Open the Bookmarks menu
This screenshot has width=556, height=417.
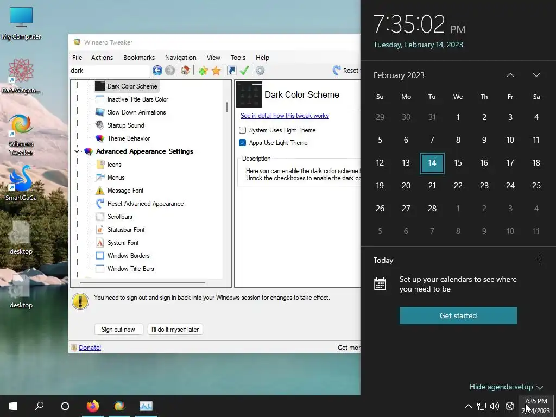pos(139,58)
